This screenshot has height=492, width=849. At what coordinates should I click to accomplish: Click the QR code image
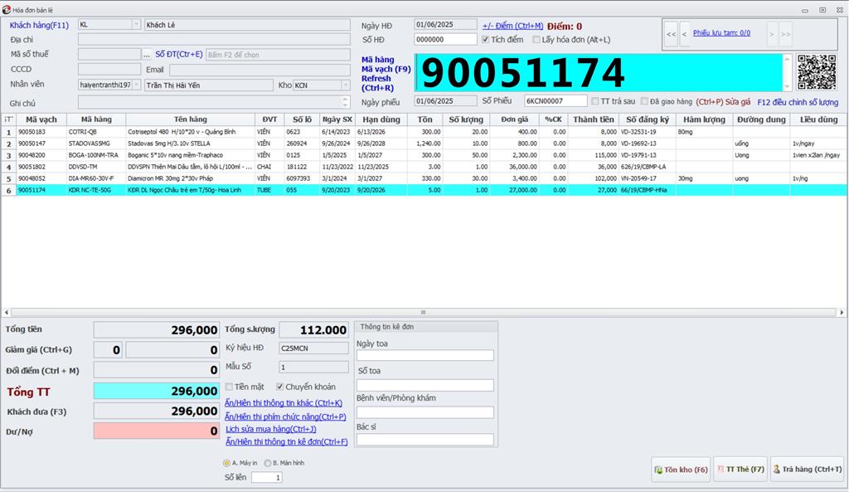(816, 72)
